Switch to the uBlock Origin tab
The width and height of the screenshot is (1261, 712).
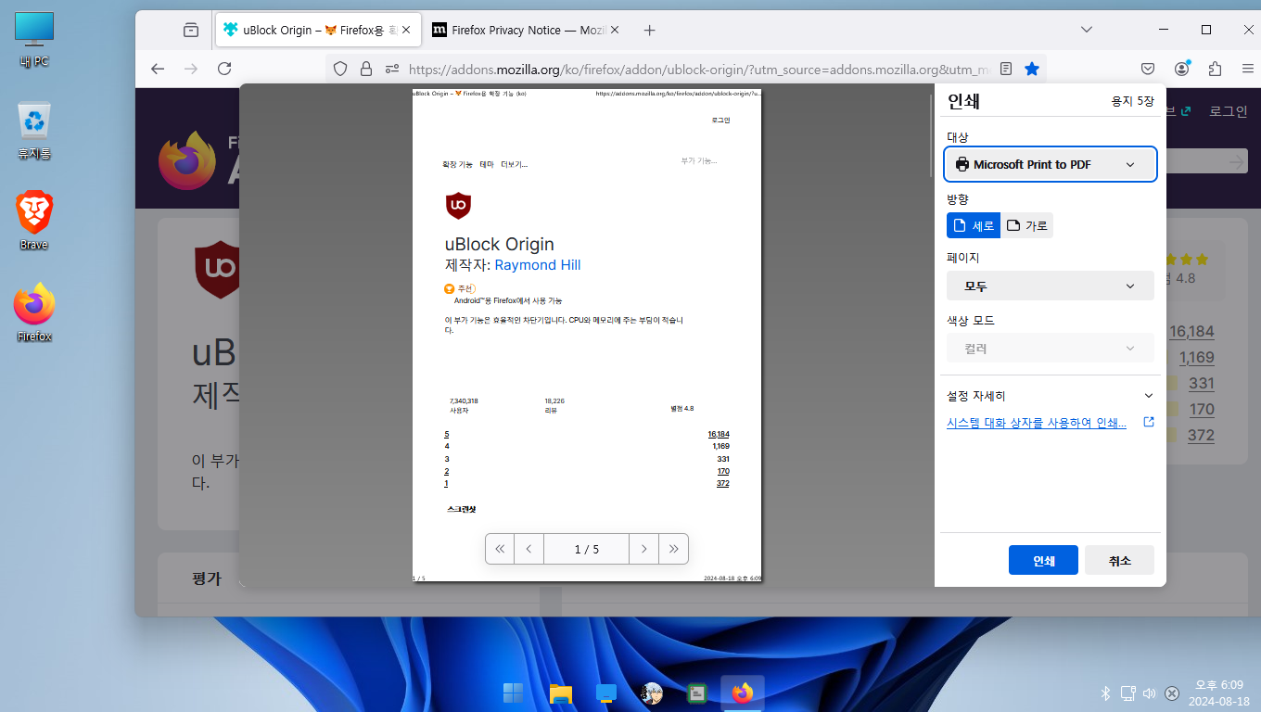pos(318,30)
